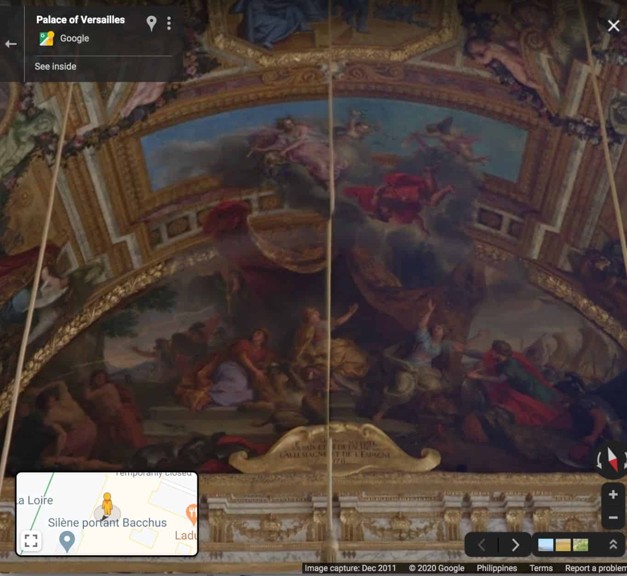Click the Pegman on the minimap
This screenshot has width=627, height=576.
107,504
